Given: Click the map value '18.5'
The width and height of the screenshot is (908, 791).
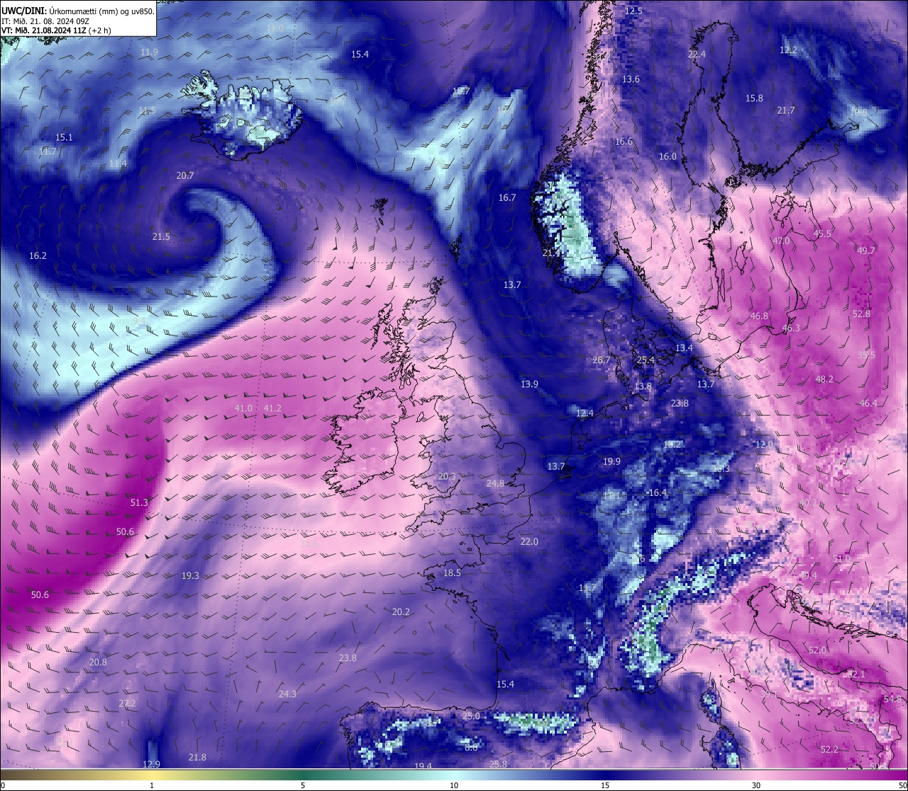Looking at the screenshot, I should pyautogui.click(x=452, y=573).
